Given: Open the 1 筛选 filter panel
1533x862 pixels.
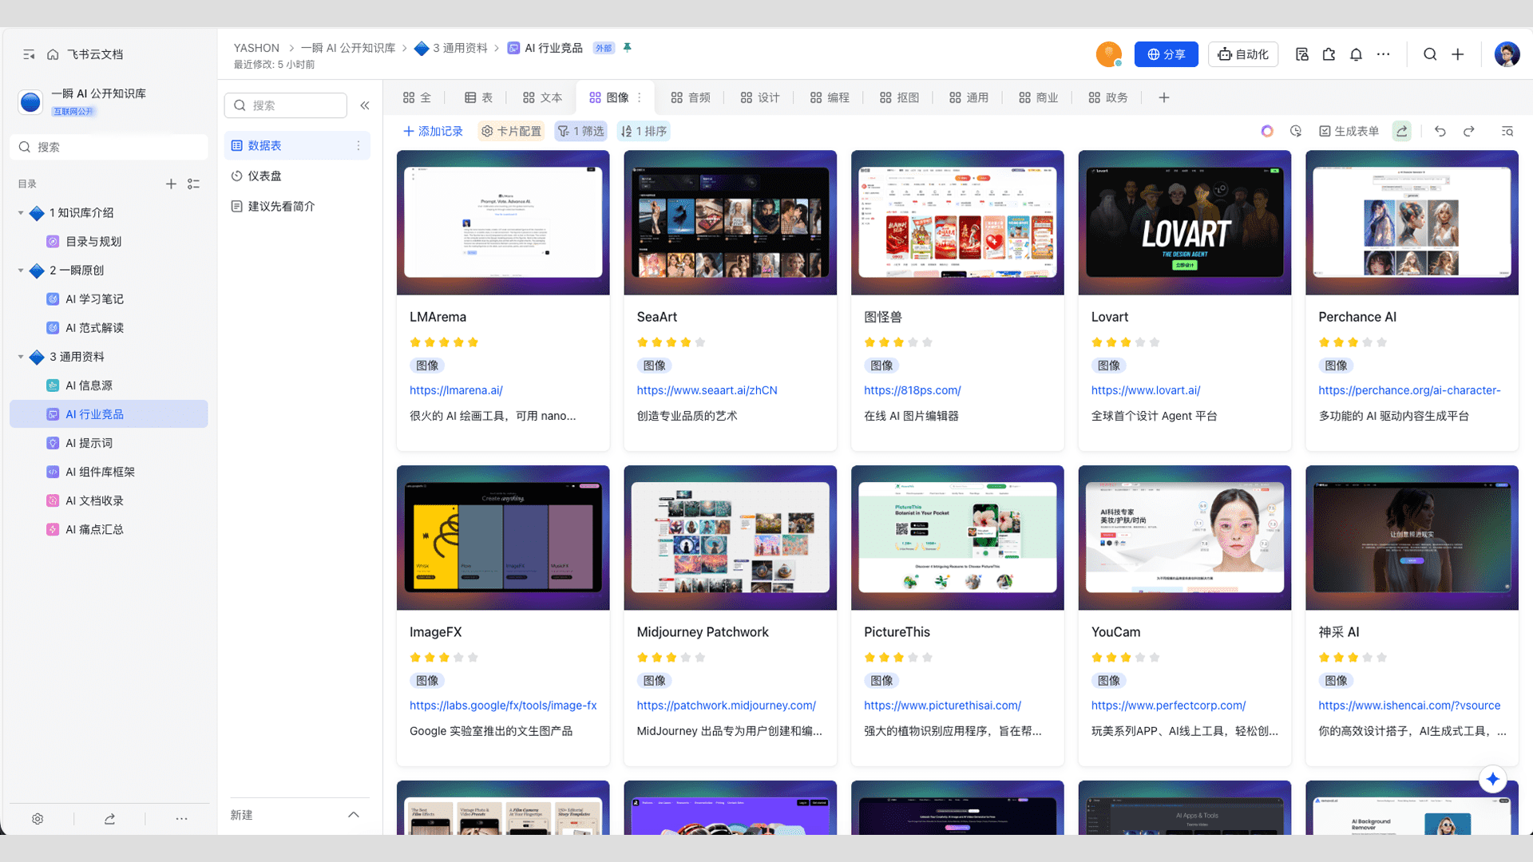Looking at the screenshot, I should (x=580, y=131).
